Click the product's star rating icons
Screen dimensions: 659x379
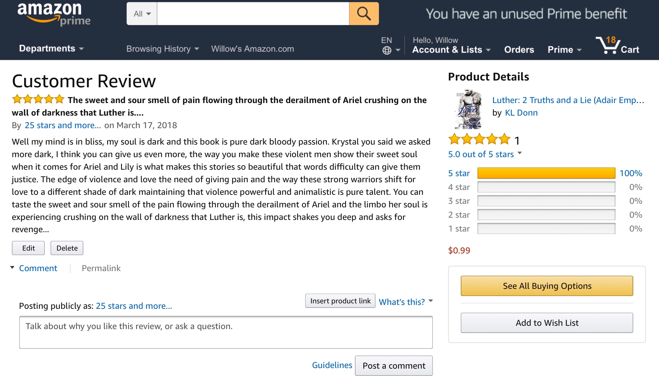pos(479,139)
